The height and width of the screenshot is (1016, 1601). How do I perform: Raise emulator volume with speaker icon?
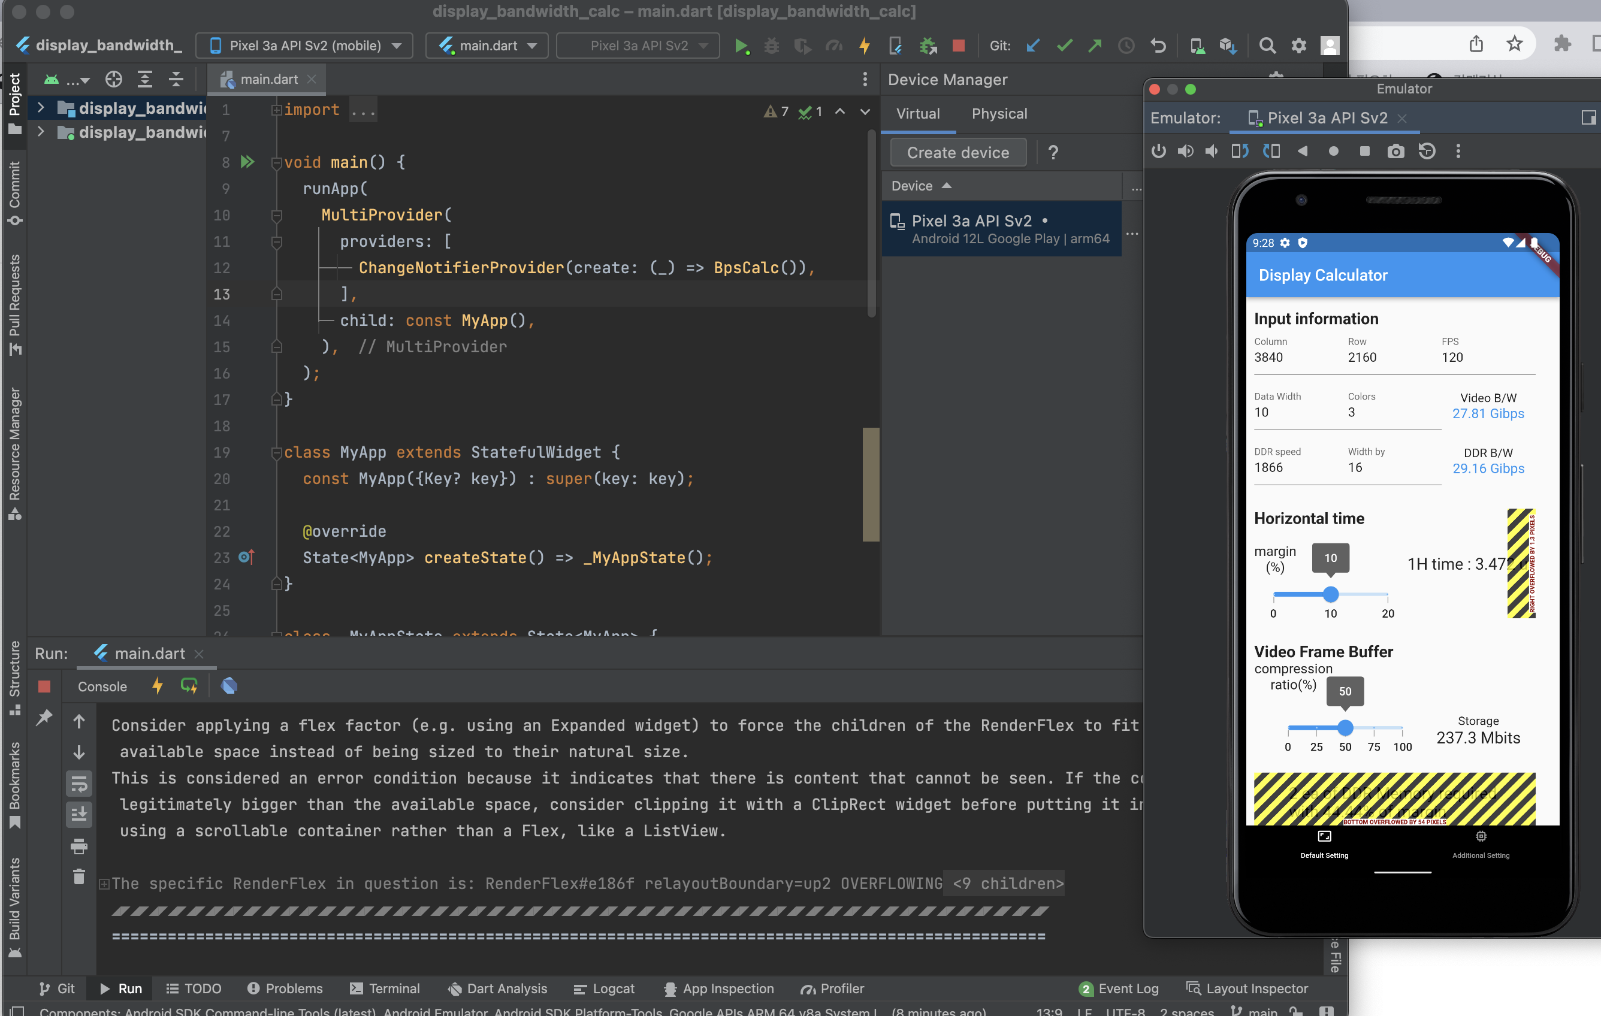[1185, 152]
